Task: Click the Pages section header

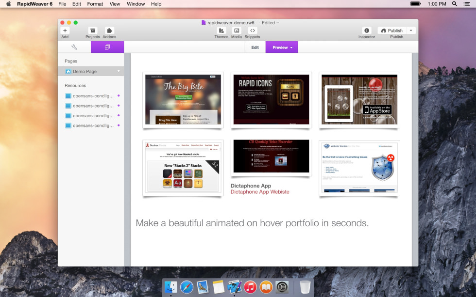Action: [x=71, y=61]
